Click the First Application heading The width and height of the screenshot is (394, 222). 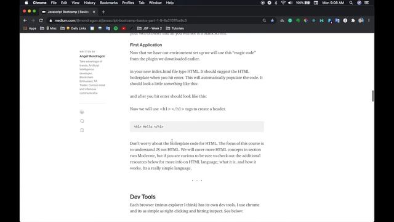click(x=146, y=45)
